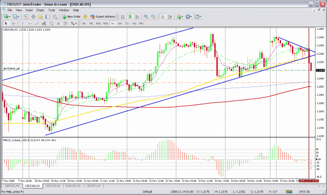Open the Strategy Tester icon
The width and height of the screenshot is (327, 195).
tap(54, 17)
